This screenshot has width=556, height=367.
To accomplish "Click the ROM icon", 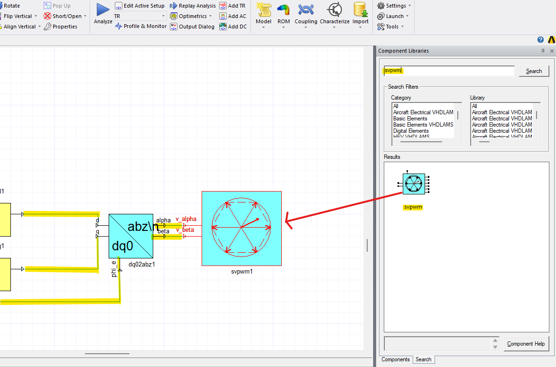I will [x=283, y=10].
